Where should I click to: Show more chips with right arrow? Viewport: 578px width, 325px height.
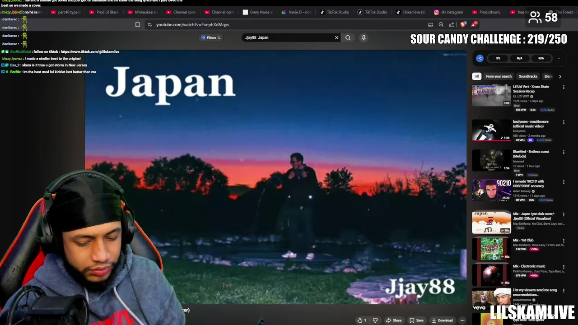point(560,76)
